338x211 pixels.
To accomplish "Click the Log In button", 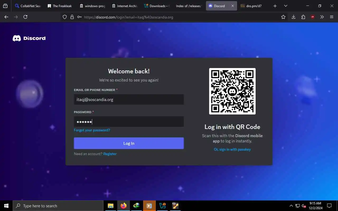I will [129, 143].
